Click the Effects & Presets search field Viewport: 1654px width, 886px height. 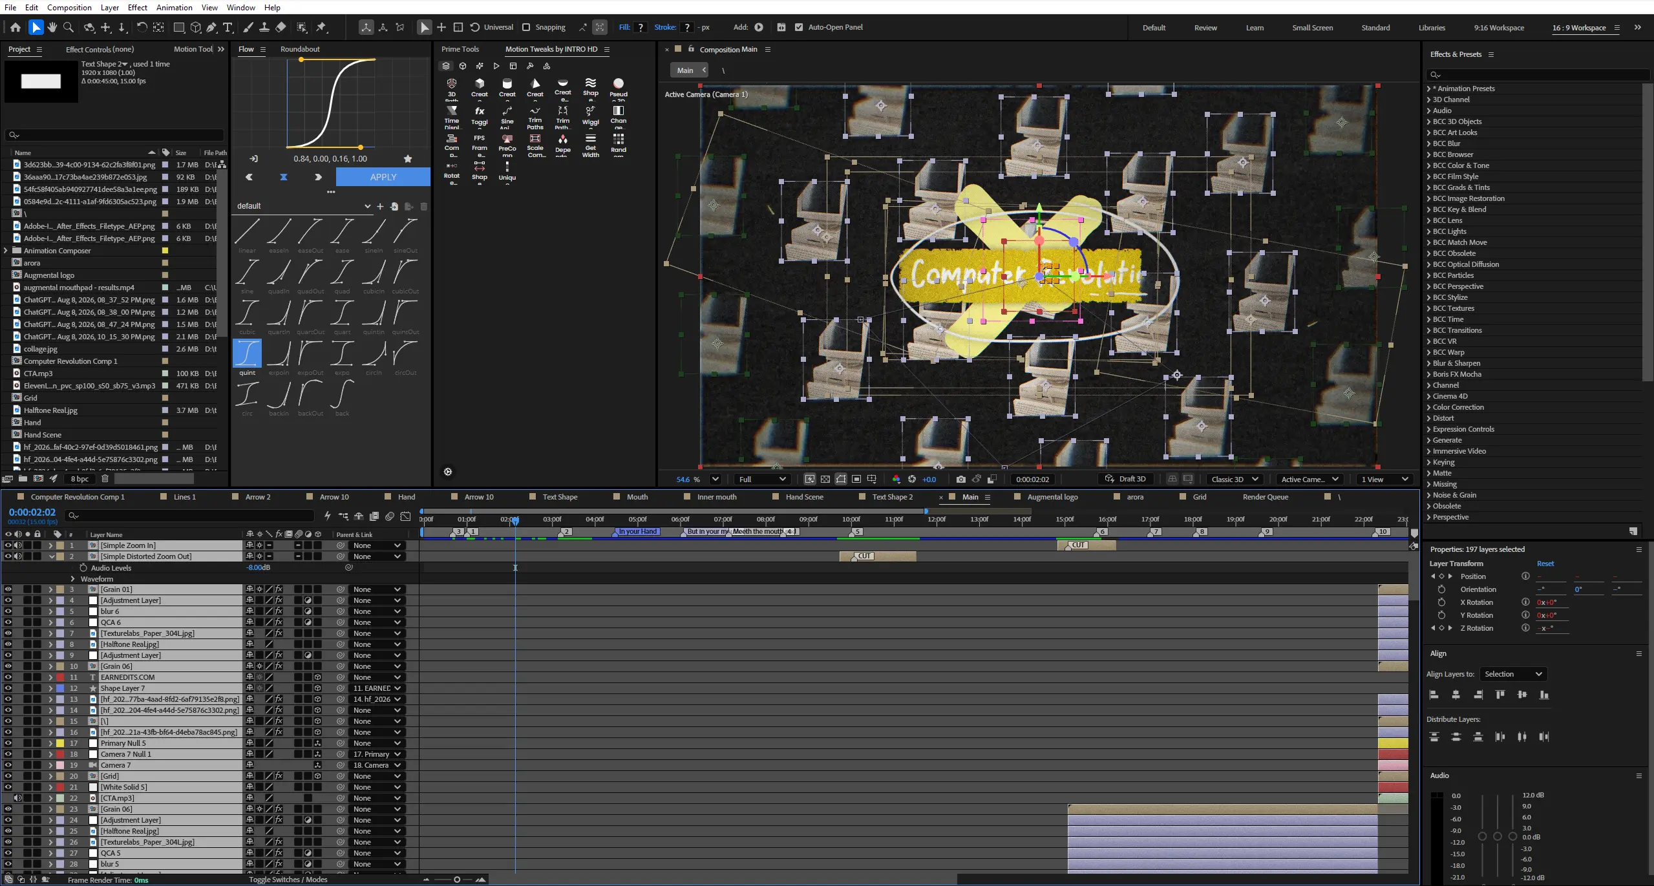click(1537, 75)
